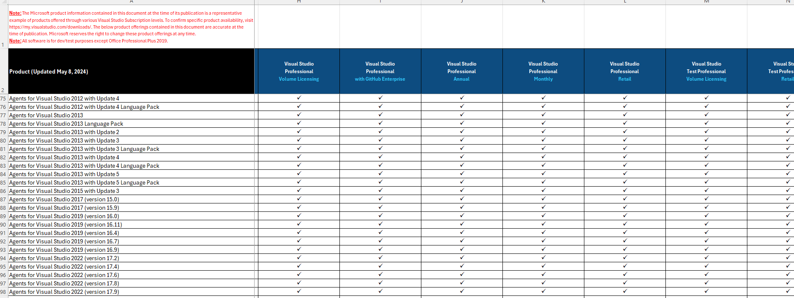This screenshot has width=794, height=298.
Task: Select cell Agents for Visual Studio 2012 with Update 4
Action: click(131, 98)
